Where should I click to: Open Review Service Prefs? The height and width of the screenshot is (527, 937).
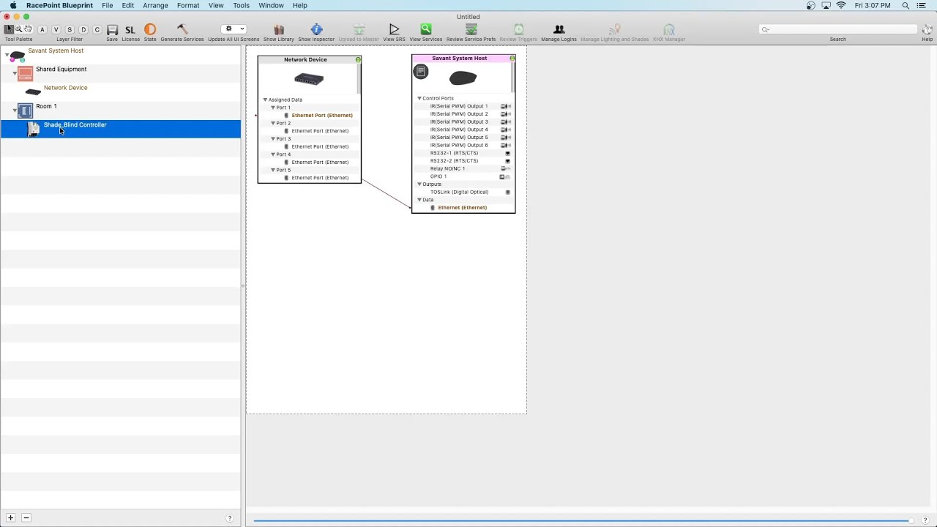pyautogui.click(x=471, y=29)
